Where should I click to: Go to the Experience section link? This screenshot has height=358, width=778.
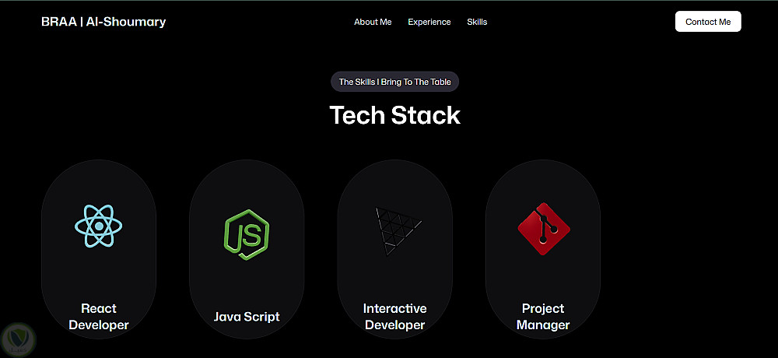(x=429, y=22)
